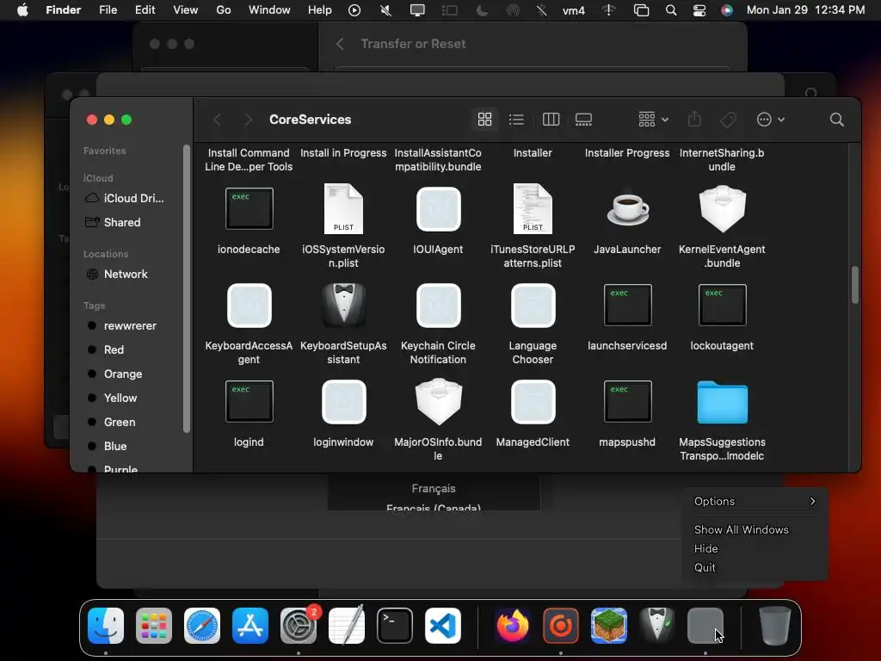Image resolution: width=881 pixels, height=661 pixels.
Task: Click the Finder file list scrollbar
Action: pos(854,285)
